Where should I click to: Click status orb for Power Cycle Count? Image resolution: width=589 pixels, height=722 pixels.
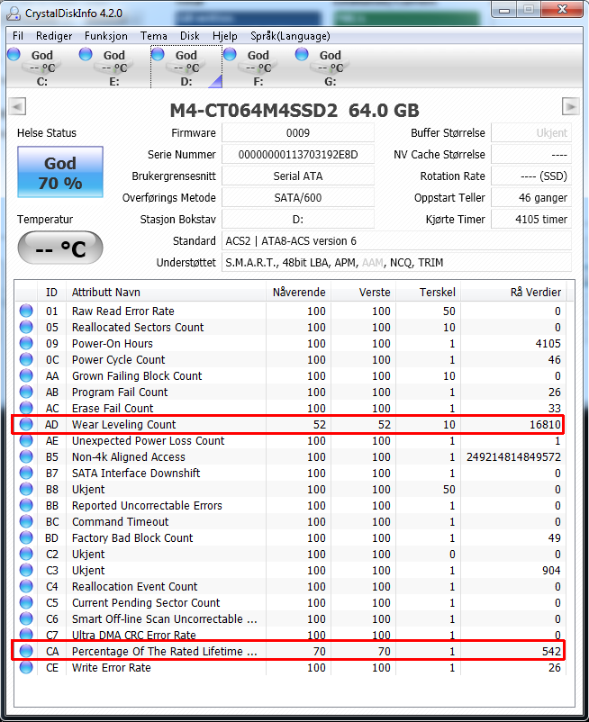coord(26,359)
